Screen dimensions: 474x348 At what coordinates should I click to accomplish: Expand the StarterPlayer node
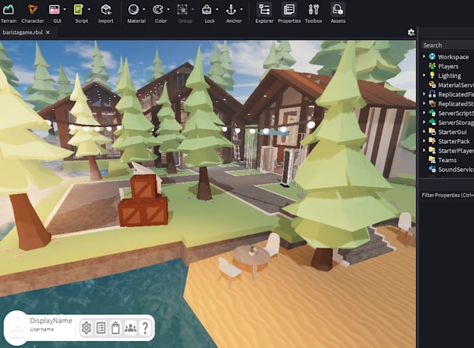424,150
